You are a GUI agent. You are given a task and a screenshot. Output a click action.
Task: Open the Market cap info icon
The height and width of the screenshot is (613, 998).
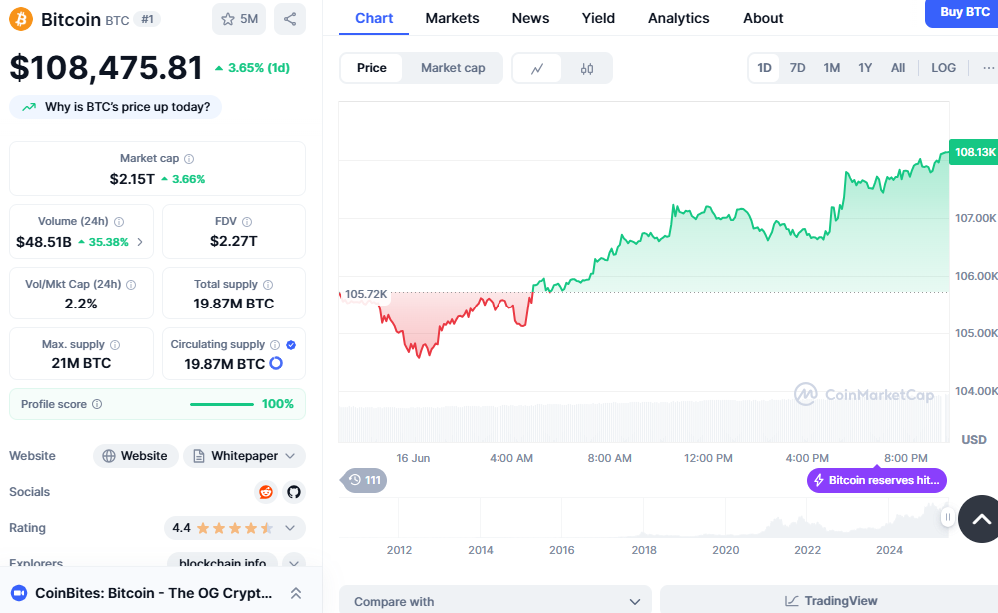pyautogui.click(x=189, y=159)
